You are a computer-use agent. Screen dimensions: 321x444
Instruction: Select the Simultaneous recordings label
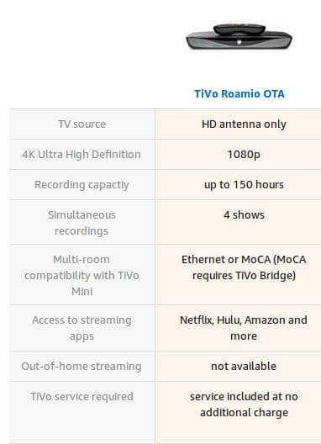tap(82, 223)
